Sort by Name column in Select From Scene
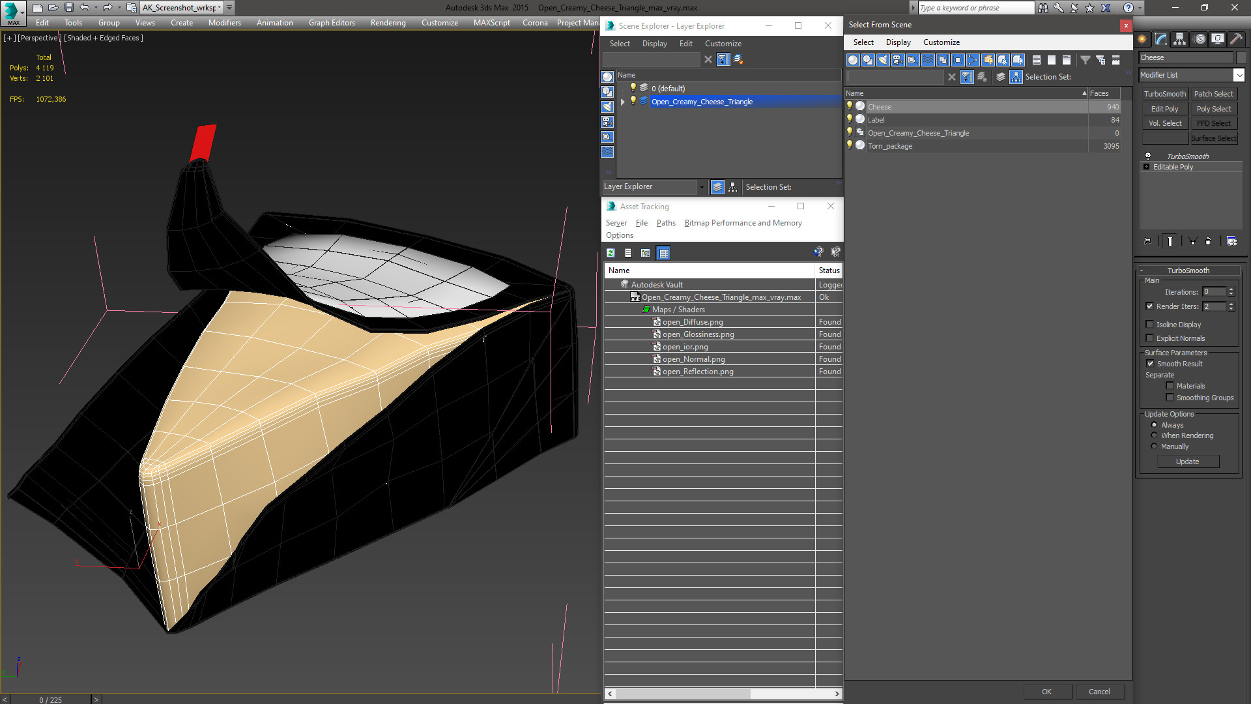This screenshot has width=1251, height=704. (966, 93)
